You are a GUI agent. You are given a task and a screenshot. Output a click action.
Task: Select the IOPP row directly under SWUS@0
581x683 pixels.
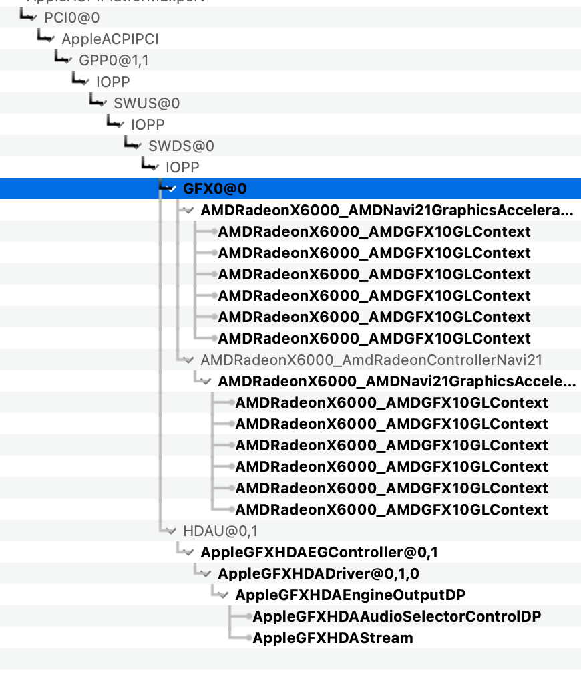coord(290,124)
